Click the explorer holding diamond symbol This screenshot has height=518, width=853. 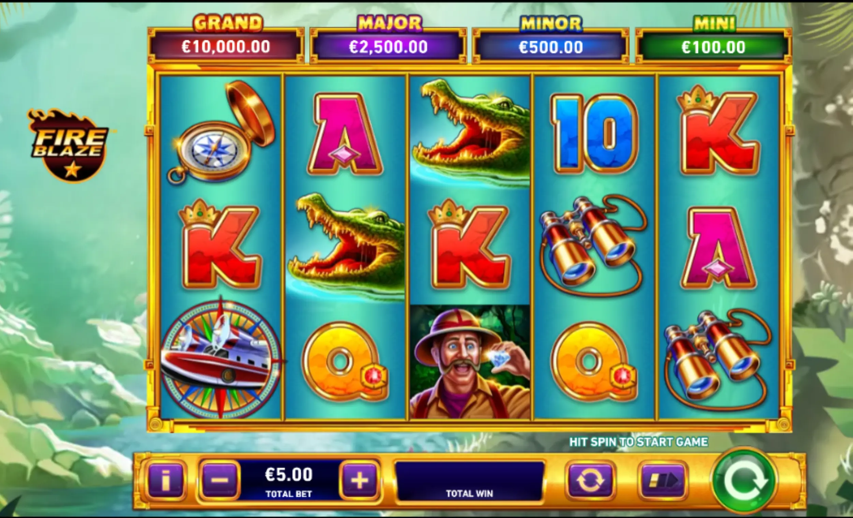(x=470, y=362)
